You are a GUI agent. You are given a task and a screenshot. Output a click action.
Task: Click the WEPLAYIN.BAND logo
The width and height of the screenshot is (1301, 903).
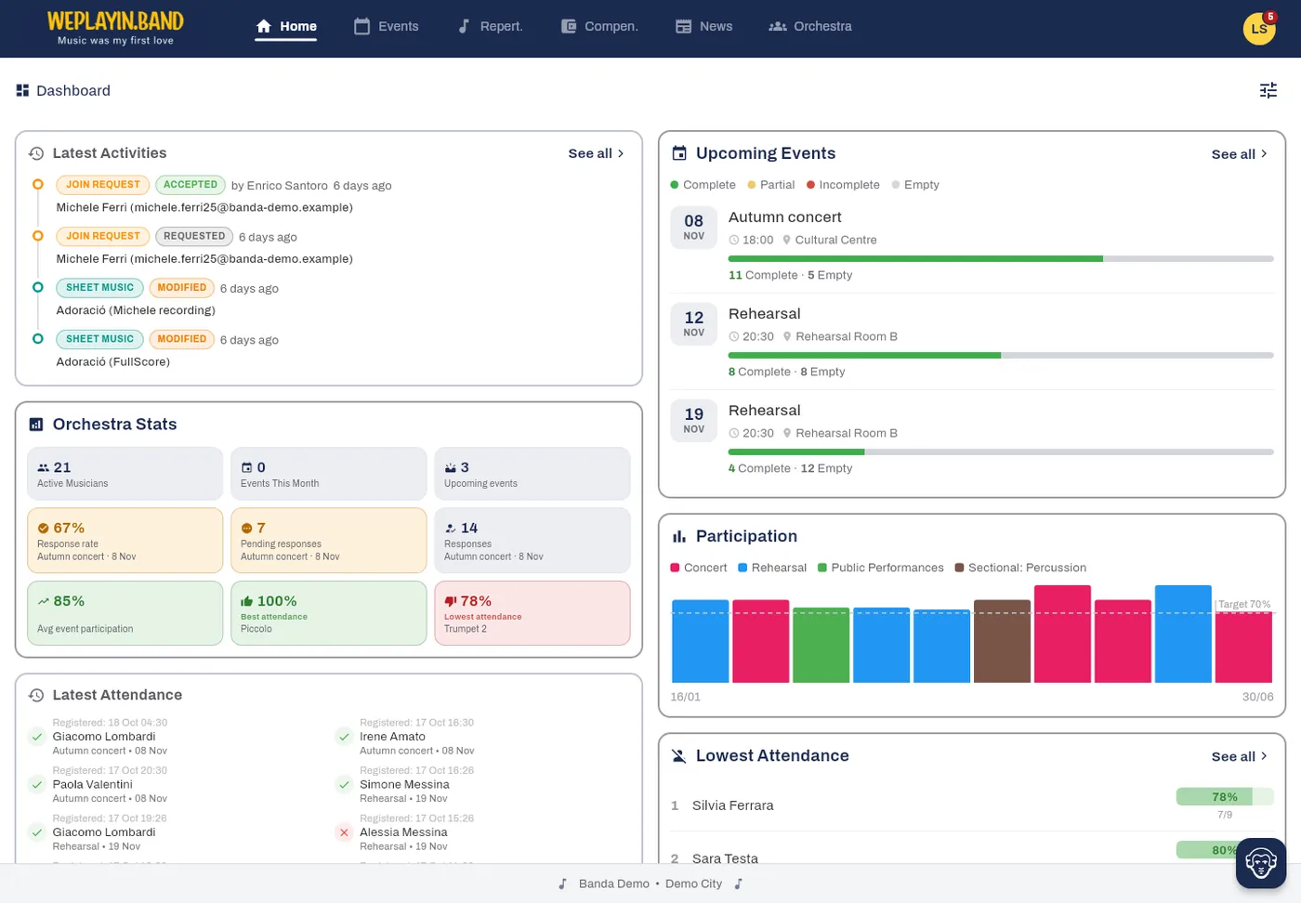tap(115, 28)
